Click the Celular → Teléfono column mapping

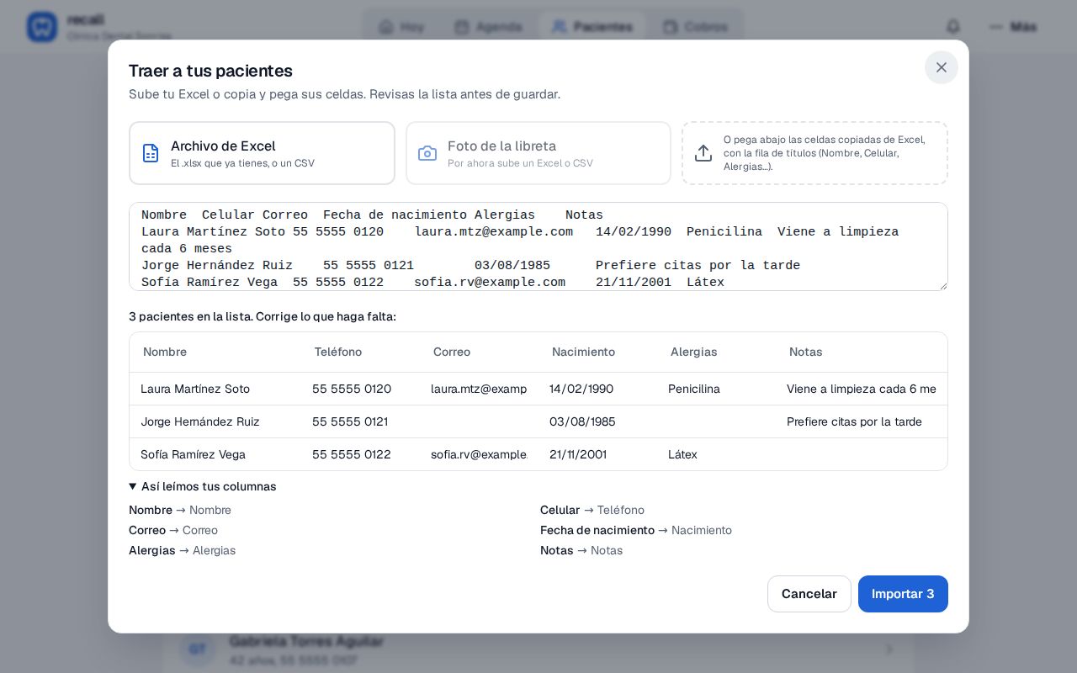[592, 510]
